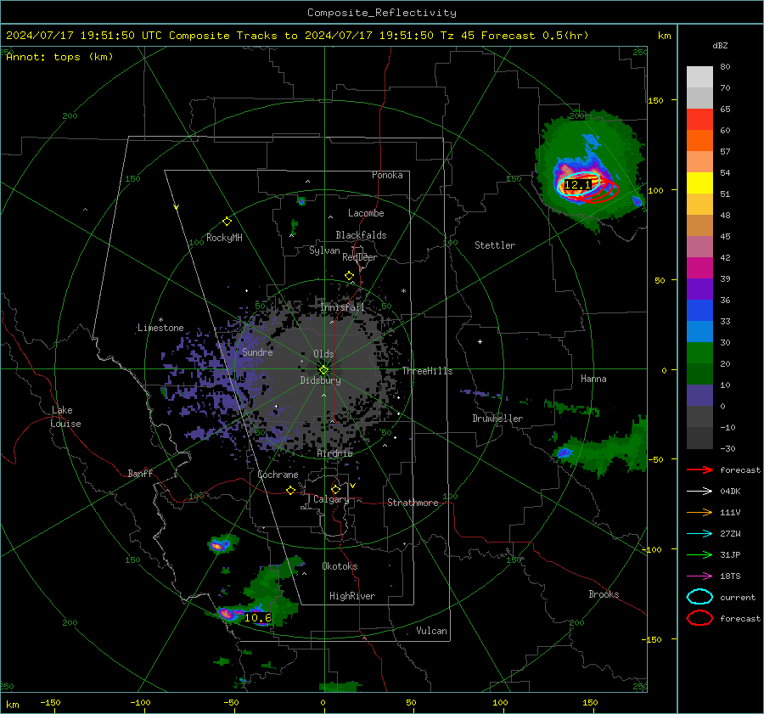
Task: Click the asterisk marker above Limestone
Action: (x=160, y=320)
